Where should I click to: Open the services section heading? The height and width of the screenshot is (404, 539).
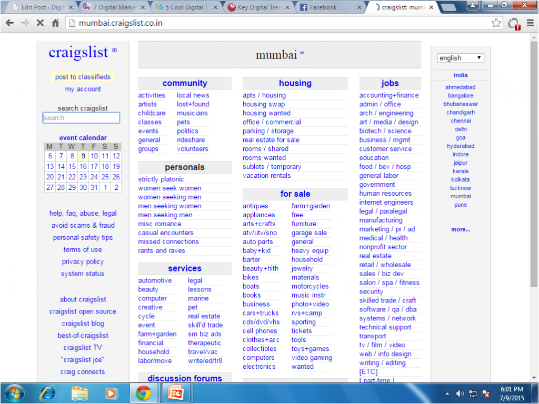(x=185, y=268)
